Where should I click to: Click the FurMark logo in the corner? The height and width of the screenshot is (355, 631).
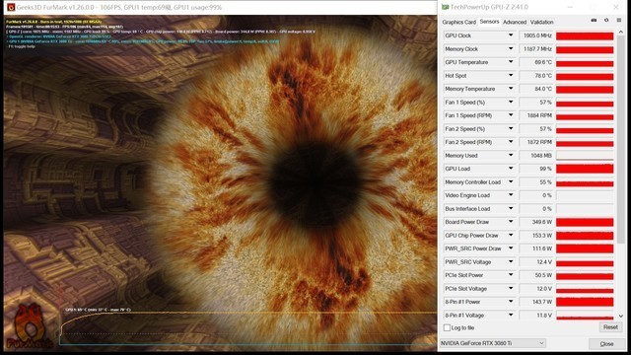tap(30, 326)
